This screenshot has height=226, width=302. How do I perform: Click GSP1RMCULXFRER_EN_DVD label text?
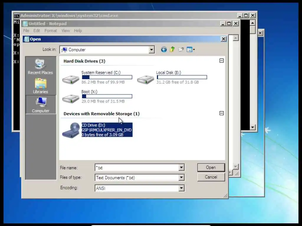coord(107,130)
